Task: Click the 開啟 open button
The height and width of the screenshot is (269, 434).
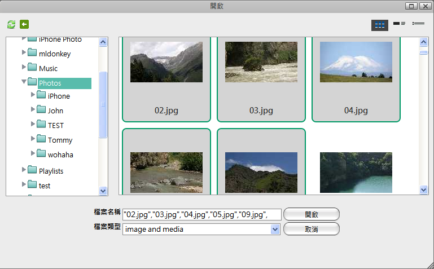Action: [311, 214]
